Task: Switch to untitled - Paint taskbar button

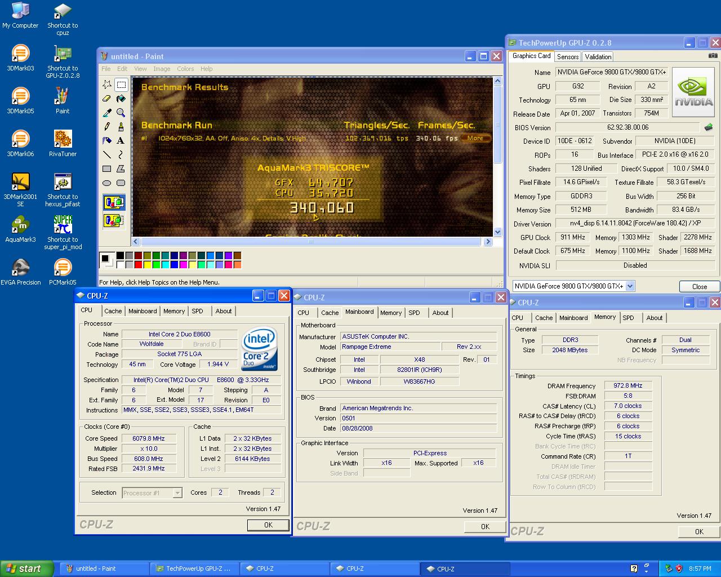Action: click(x=104, y=569)
